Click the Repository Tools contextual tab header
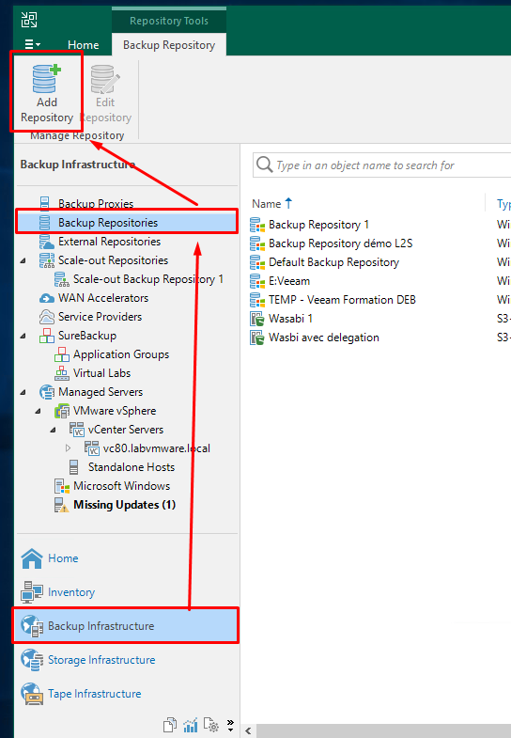Screen dimensions: 511x738 pyautogui.click(x=169, y=21)
